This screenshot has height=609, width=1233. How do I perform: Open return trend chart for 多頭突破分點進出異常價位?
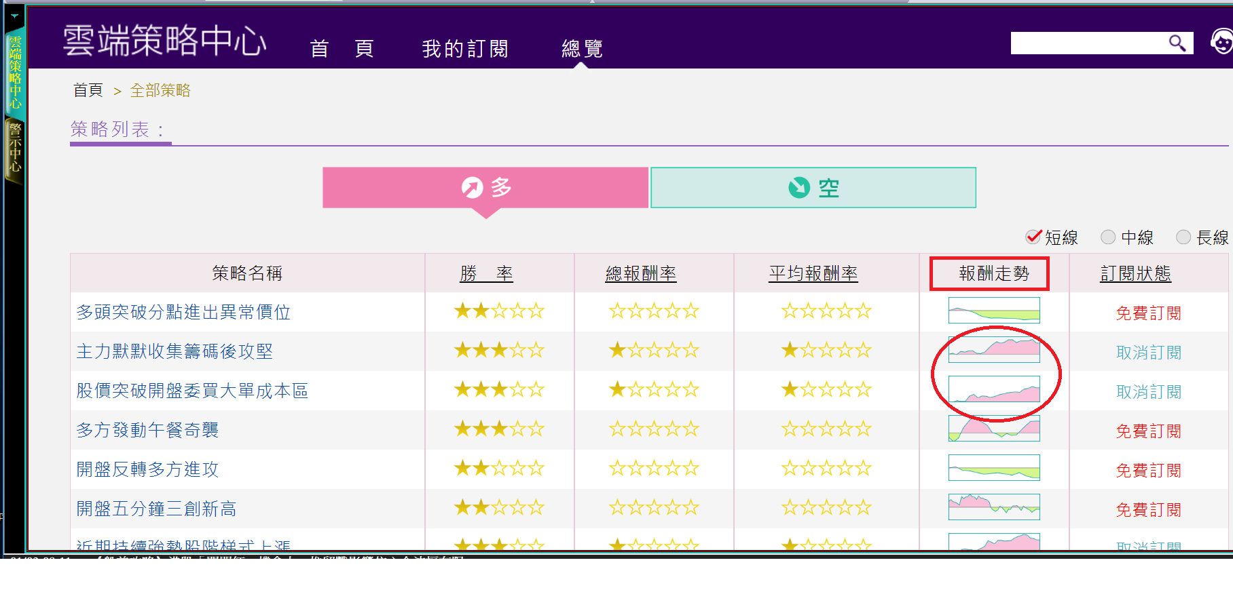click(994, 311)
